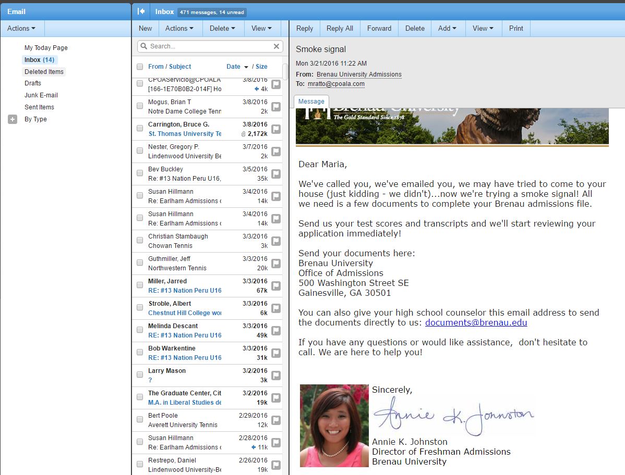The image size is (625, 475).
Task: Reply to the Smoke signal email
Action: (305, 28)
